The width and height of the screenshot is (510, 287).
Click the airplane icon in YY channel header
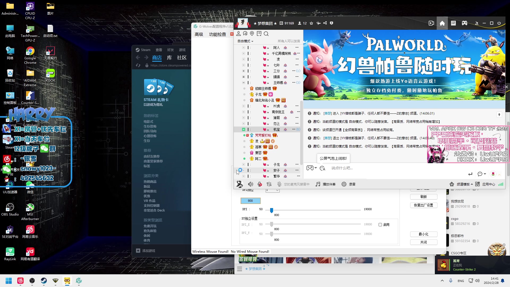click(x=318, y=23)
